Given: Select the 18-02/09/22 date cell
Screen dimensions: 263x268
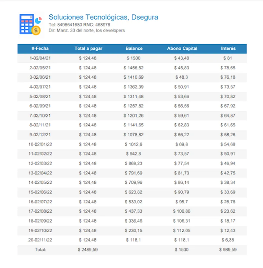Looking at the screenshot, I should (40, 221).
